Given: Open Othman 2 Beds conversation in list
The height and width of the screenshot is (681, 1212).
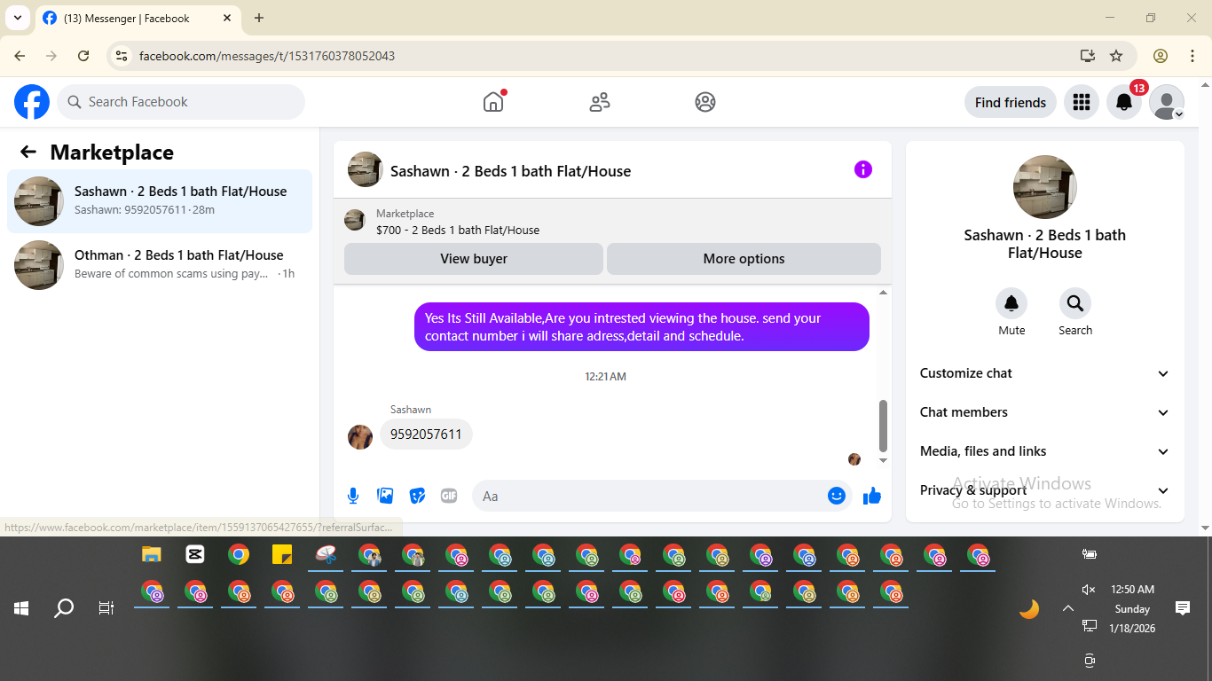Looking at the screenshot, I should coord(160,265).
